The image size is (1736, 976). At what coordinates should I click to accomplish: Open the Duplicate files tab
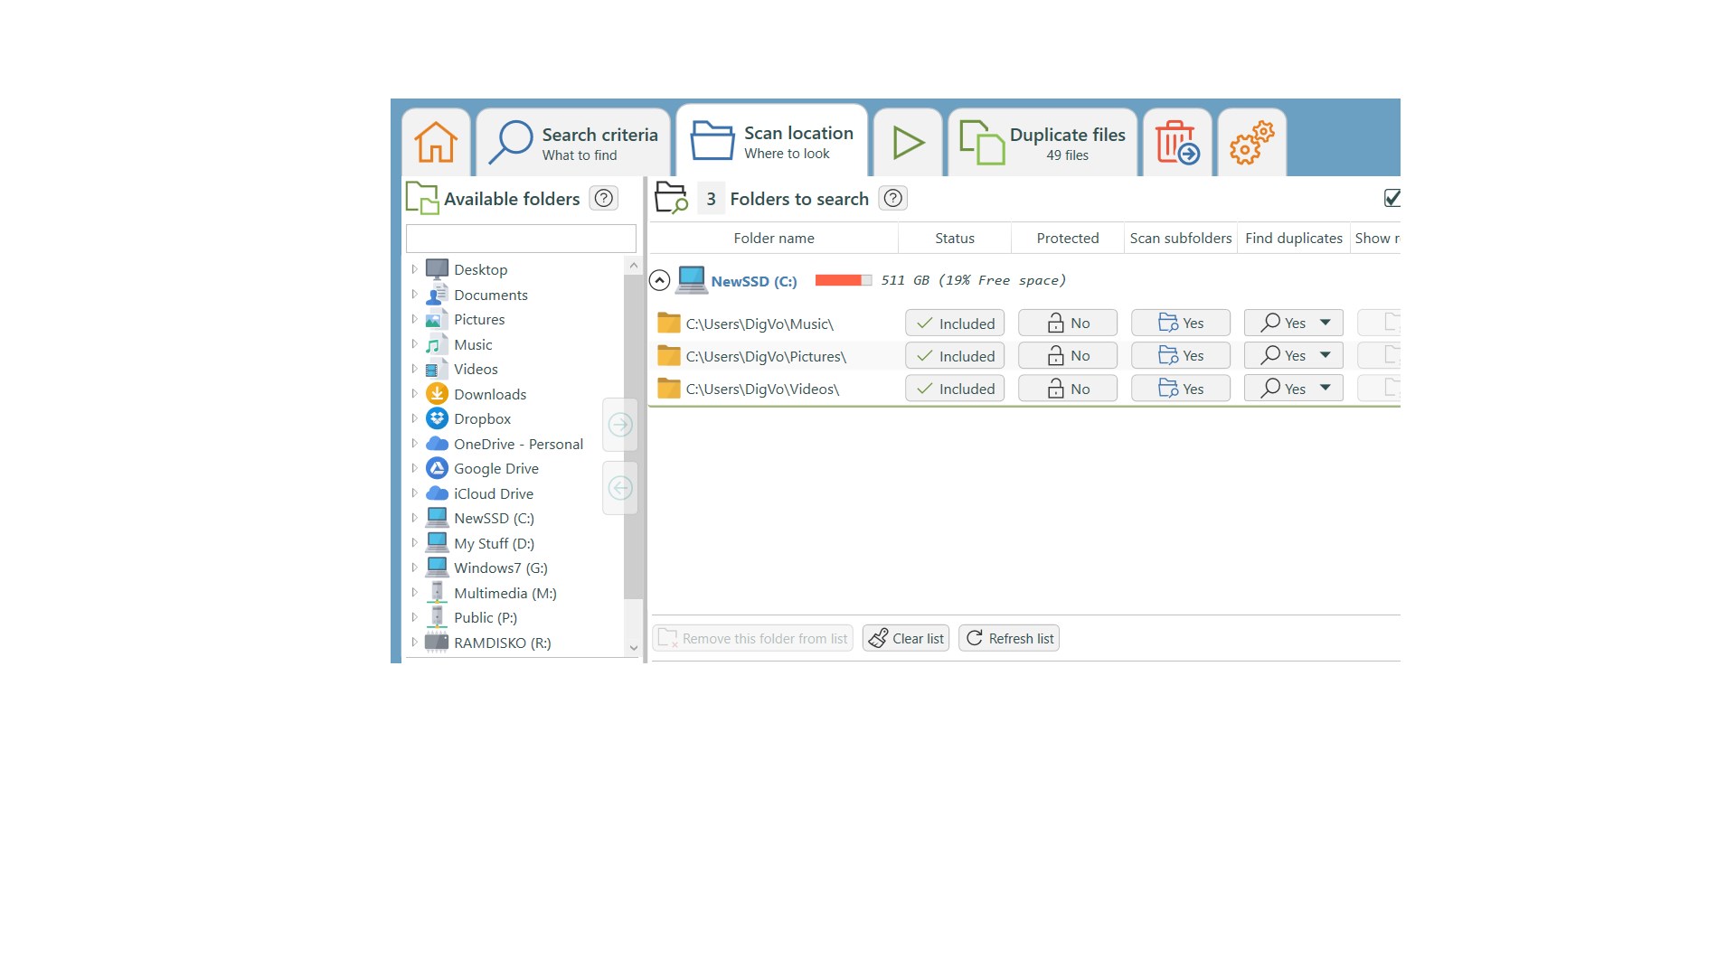click(x=1043, y=143)
